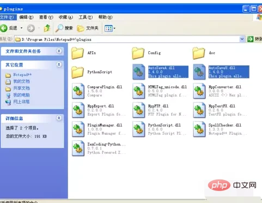The height and width of the screenshot is (203, 262).
Task: Click the green Go arrow button
Action: 251,39
